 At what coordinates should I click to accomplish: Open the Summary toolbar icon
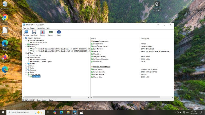[x=26, y=33]
